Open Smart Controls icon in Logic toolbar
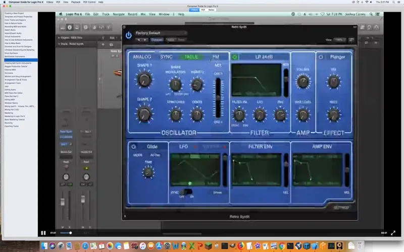This screenshot has height=252, width=404. [94, 27]
